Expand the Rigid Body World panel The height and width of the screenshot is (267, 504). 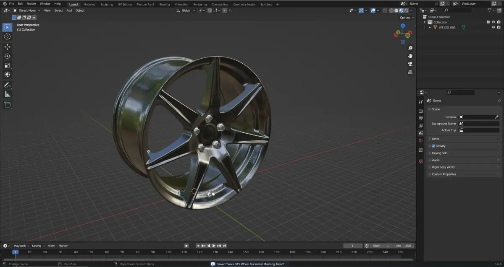[x=464, y=167]
